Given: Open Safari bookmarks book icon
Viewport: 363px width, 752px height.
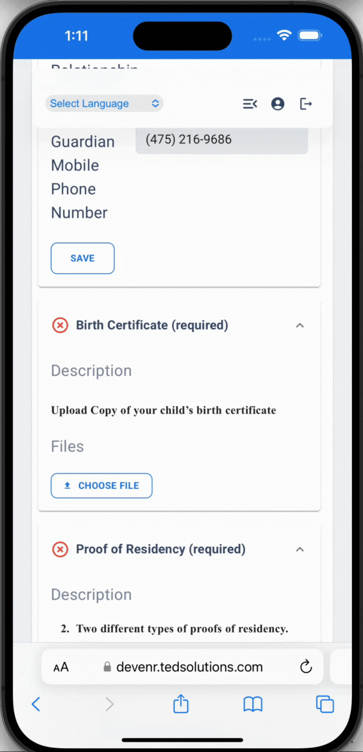Looking at the screenshot, I should click(253, 704).
